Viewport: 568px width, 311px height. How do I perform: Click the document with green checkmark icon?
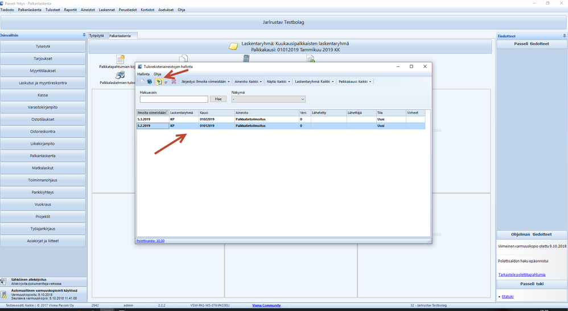click(x=310, y=58)
